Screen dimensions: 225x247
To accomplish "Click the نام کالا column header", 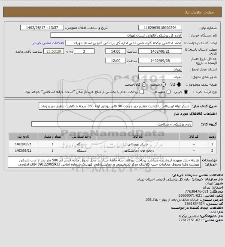I will pyautogui.click(x=138, y=137).
